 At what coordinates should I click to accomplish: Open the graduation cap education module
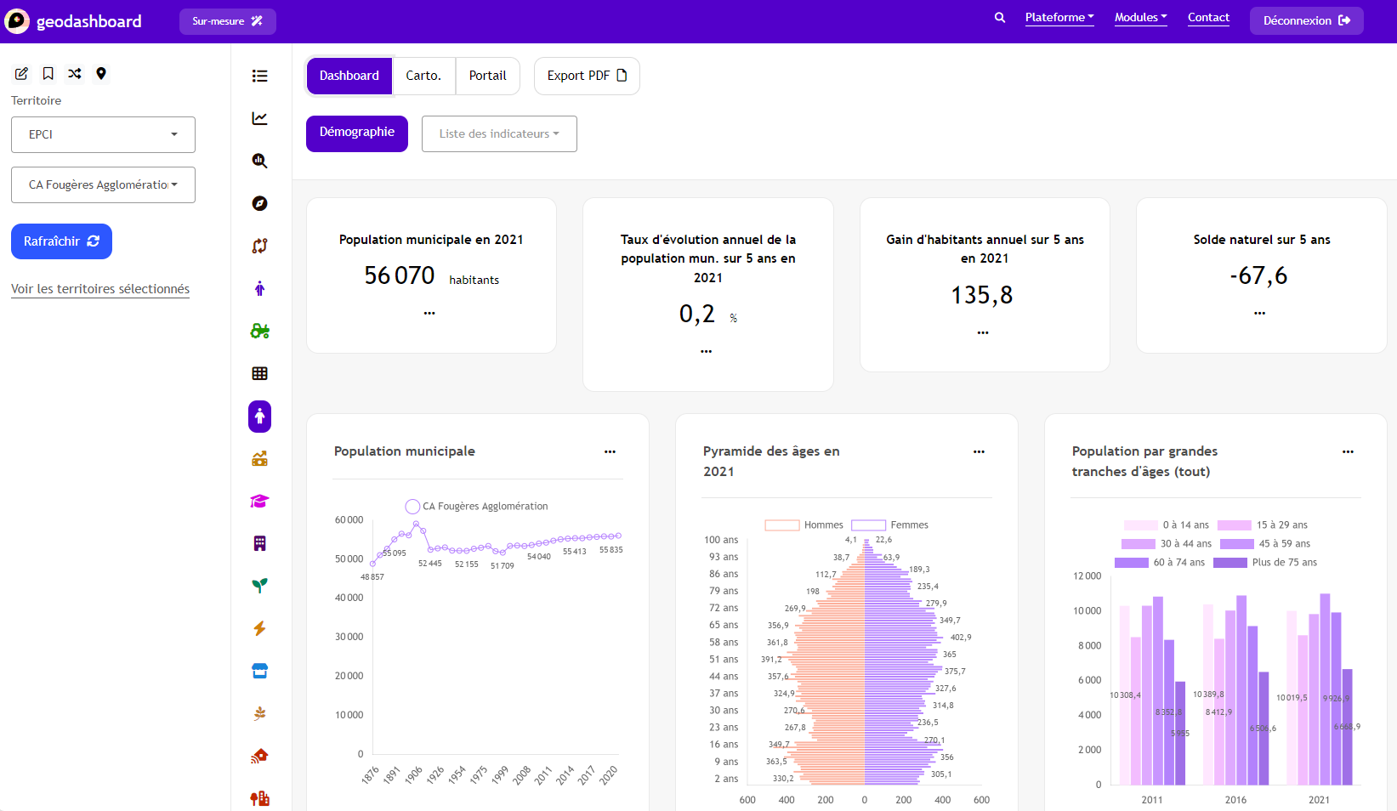260,502
